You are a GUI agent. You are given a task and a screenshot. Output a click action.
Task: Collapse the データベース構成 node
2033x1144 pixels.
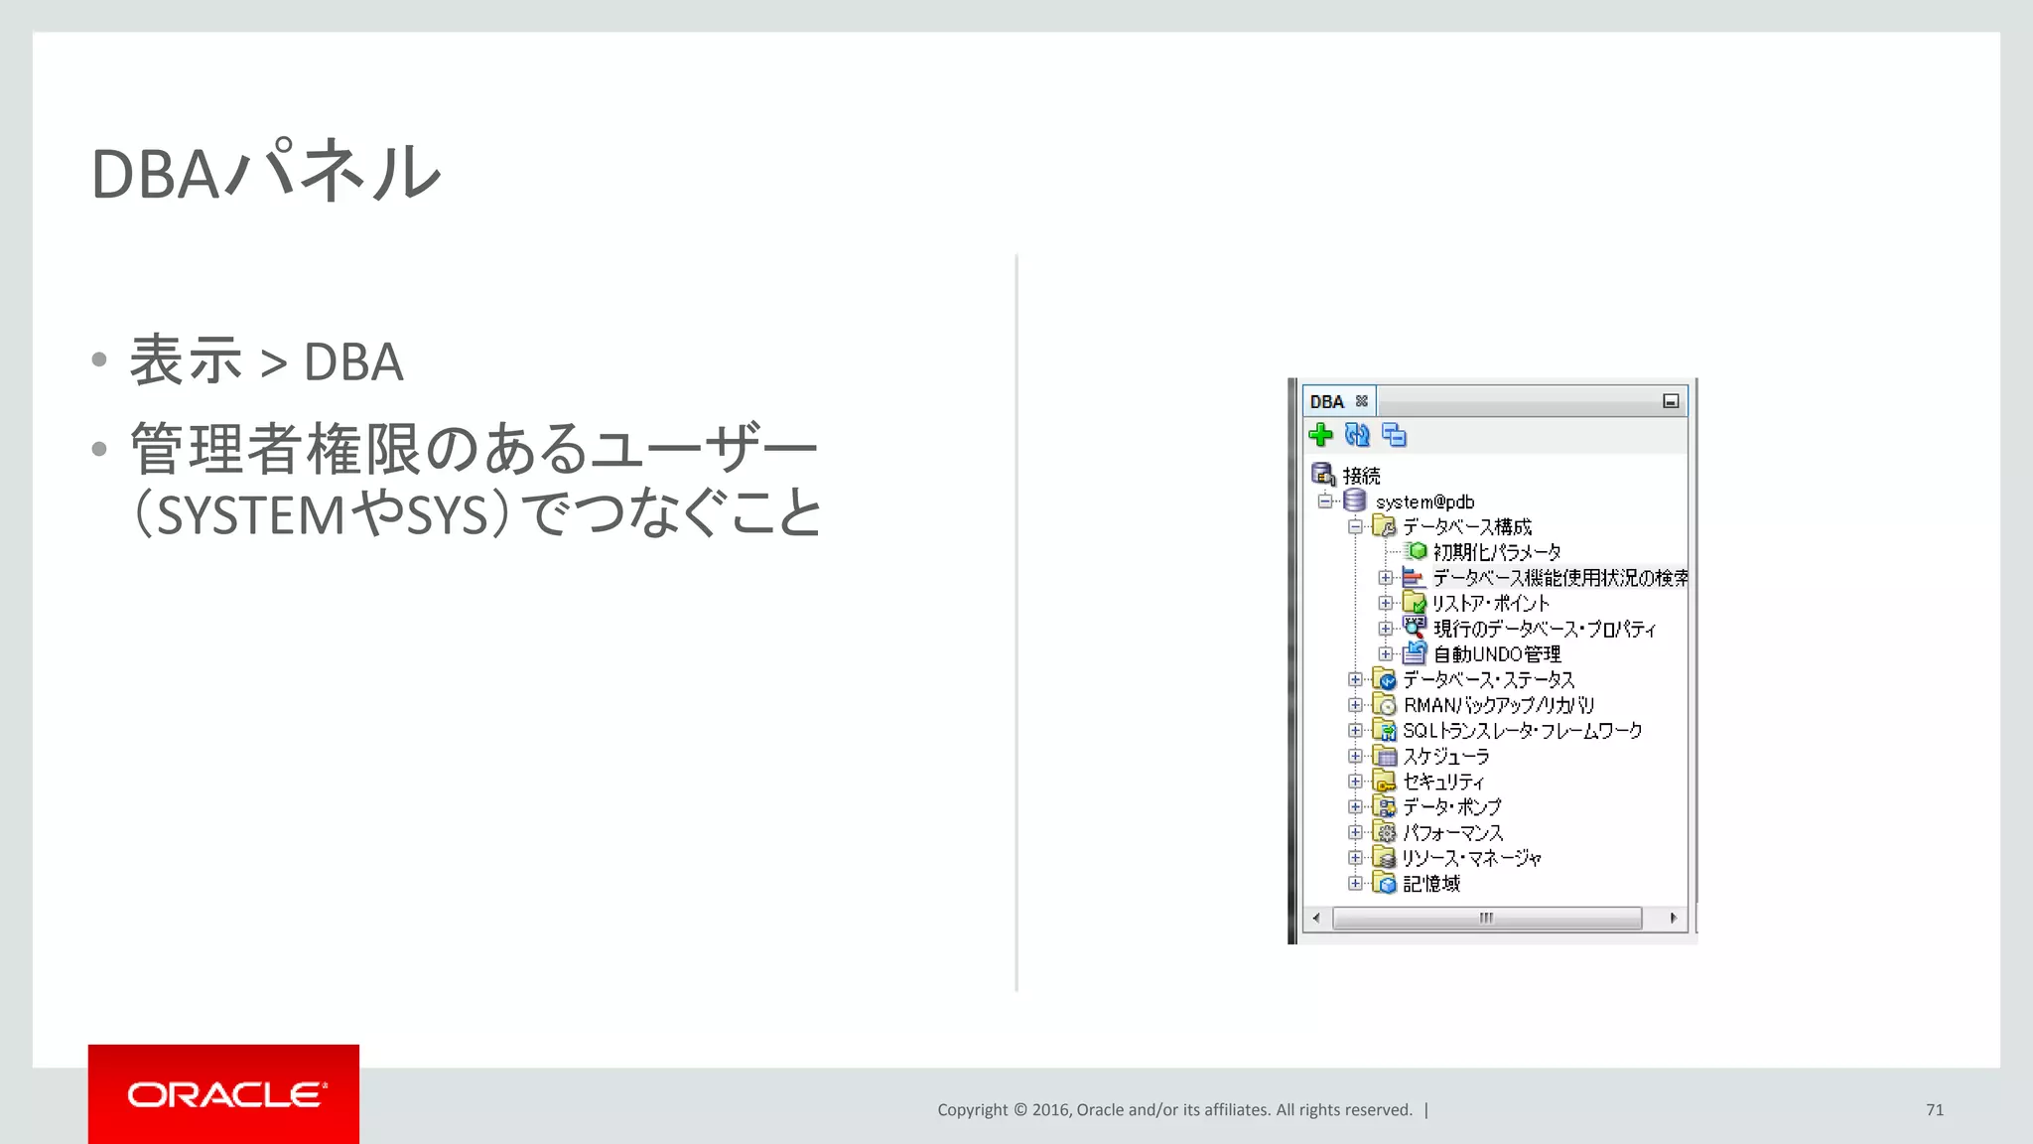1355,526
